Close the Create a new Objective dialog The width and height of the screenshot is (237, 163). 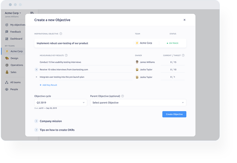coord(184,20)
